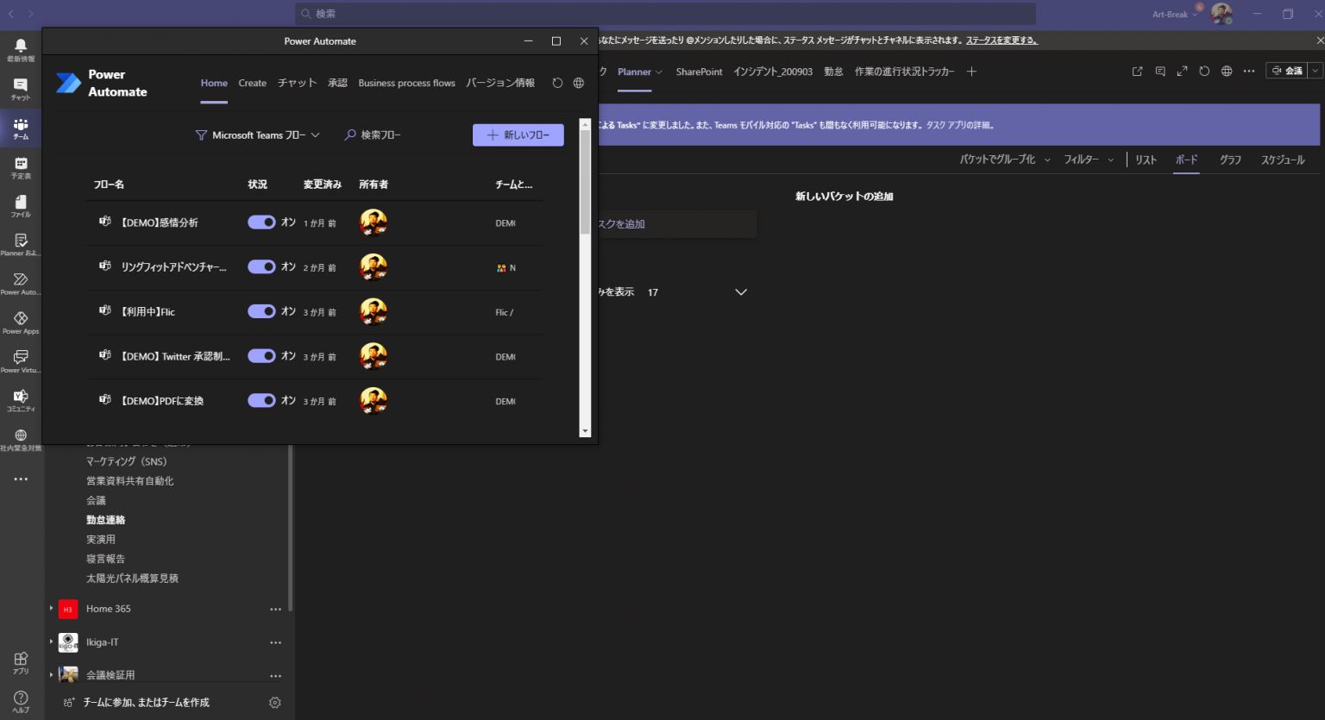Viewport: 1325px width, 720px height.
Task: Expand the Planner tab to fullscreen
Action: click(1182, 72)
